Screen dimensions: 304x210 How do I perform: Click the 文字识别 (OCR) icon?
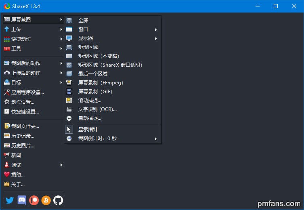[x=69, y=109]
